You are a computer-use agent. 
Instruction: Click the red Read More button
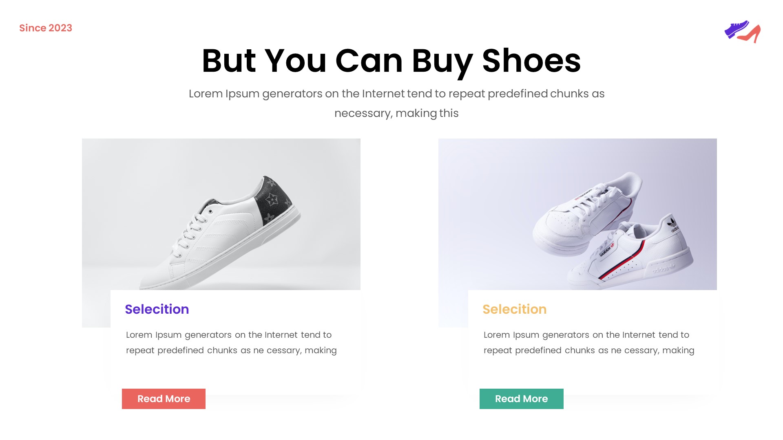163,399
